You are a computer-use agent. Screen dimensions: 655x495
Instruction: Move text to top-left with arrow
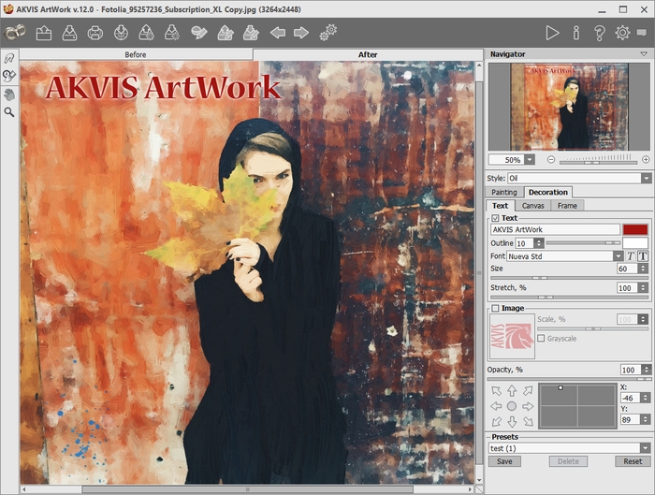tap(496, 391)
